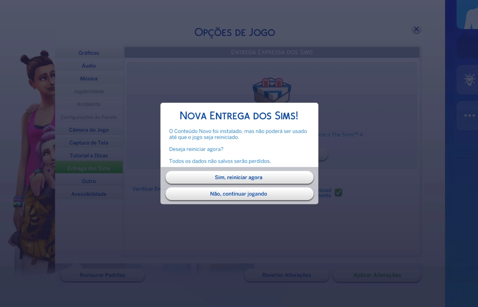Open the three-dots more menu
This screenshot has height=307, width=478.
tap(469, 115)
